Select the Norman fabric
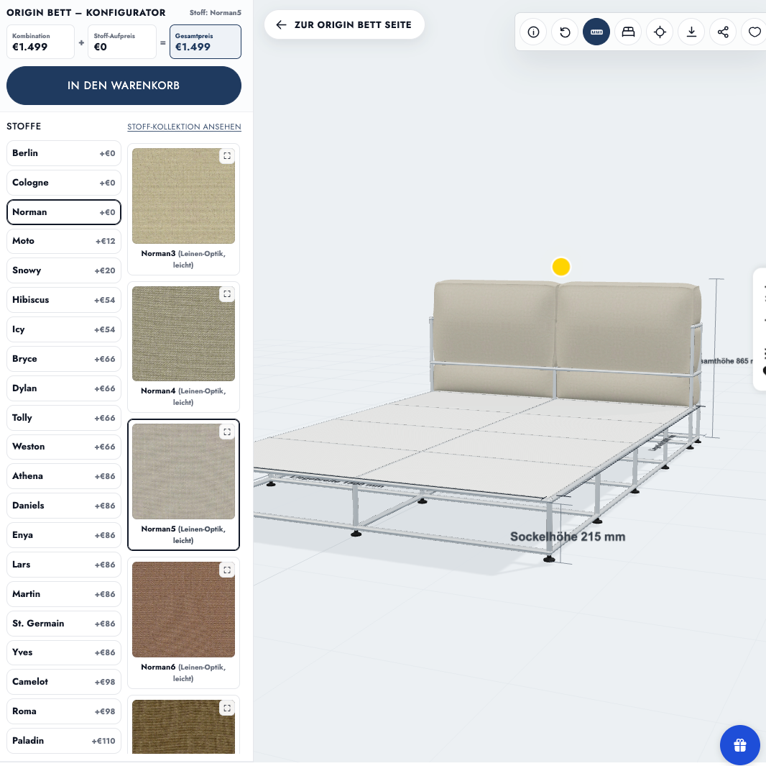766x766 pixels. (x=64, y=212)
